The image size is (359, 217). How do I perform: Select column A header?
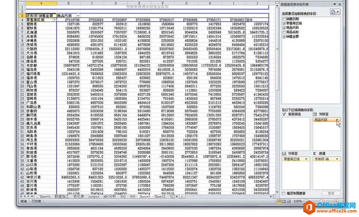click(41, 3)
